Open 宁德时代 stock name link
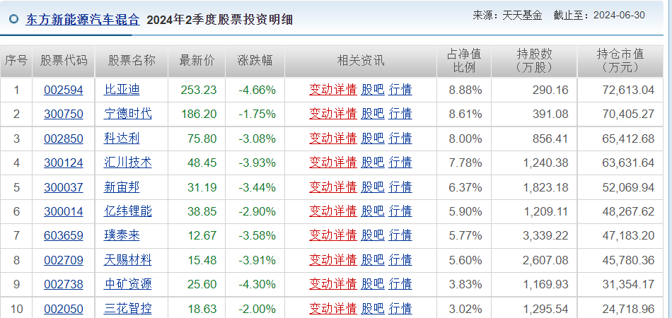The height and width of the screenshot is (318, 672). pos(127,114)
